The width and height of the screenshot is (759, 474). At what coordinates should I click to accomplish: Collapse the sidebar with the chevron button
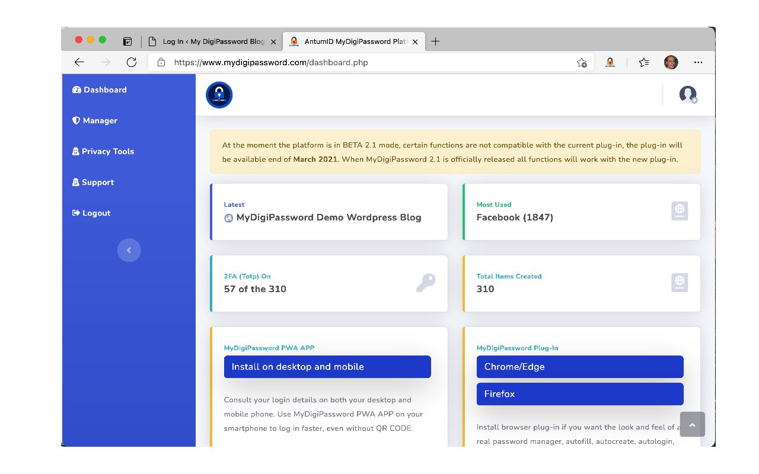(x=129, y=250)
